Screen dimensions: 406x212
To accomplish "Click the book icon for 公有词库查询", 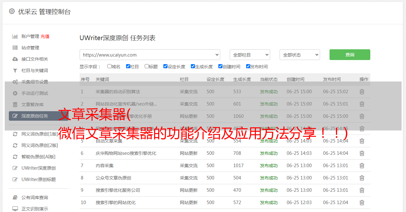I will tap(15, 197).
